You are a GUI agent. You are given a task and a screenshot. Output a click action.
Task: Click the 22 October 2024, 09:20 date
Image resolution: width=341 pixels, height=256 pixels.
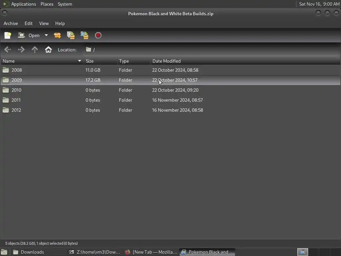tap(175, 90)
